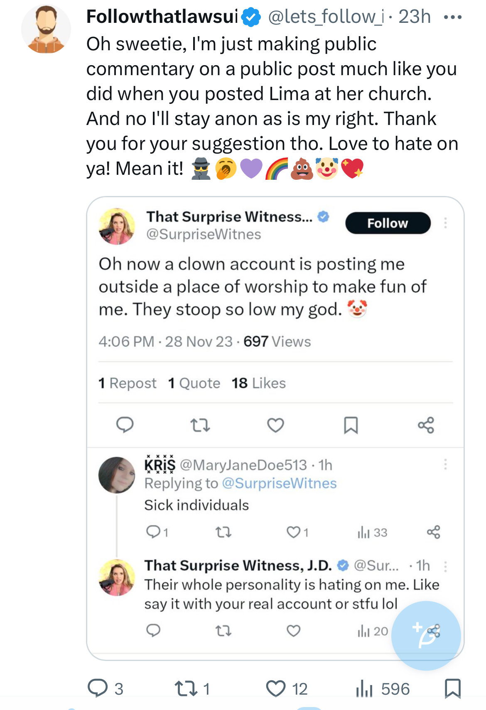
Task: Open vertical dots menu on KRIS reply
Action: pos(445,464)
